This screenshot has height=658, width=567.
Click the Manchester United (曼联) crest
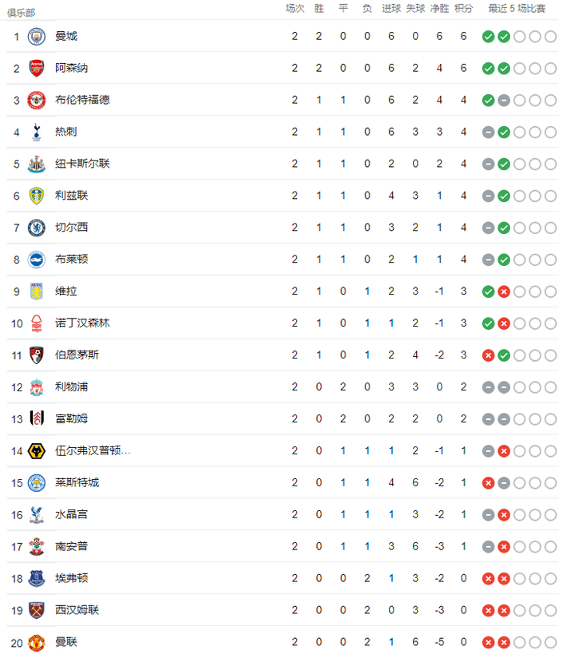pyautogui.click(x=37, y=642)
